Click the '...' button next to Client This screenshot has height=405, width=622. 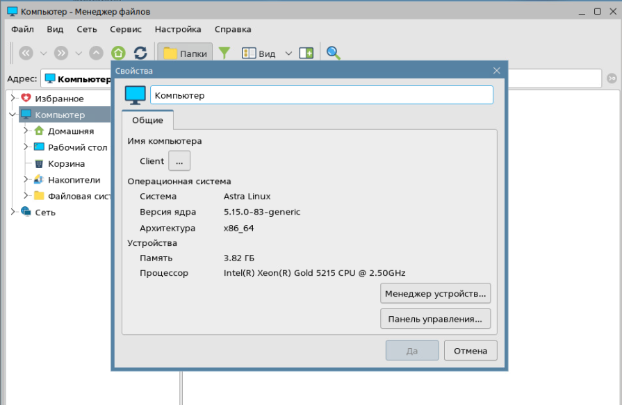[179, 161]
